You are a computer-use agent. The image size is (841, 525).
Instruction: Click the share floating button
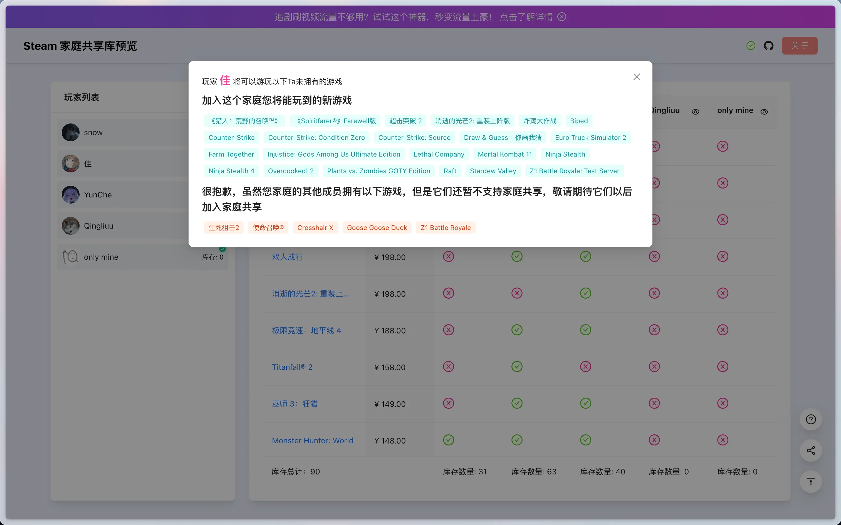(810, 450)
